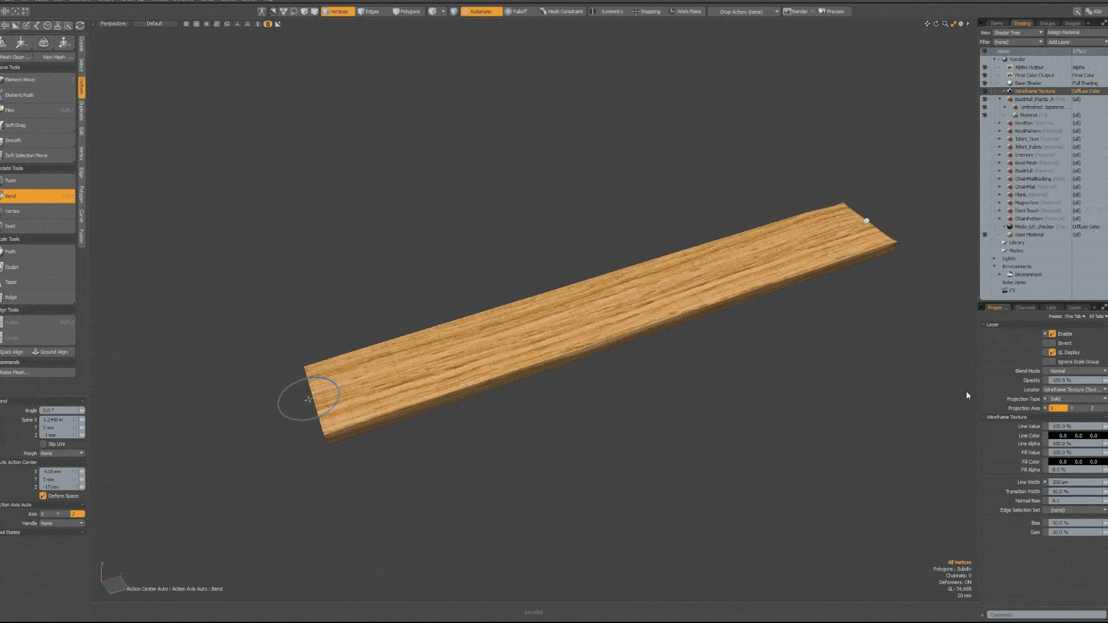Open the Drop Action dropdown
Image resolution: width=1108 pixels, height=623 pixels.
[744, 12]
